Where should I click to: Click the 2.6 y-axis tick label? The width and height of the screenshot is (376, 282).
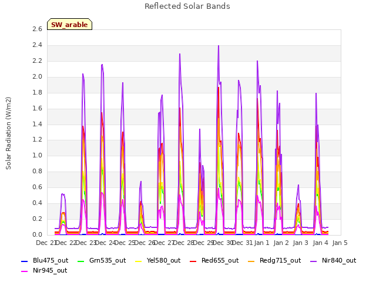[37, 29]
